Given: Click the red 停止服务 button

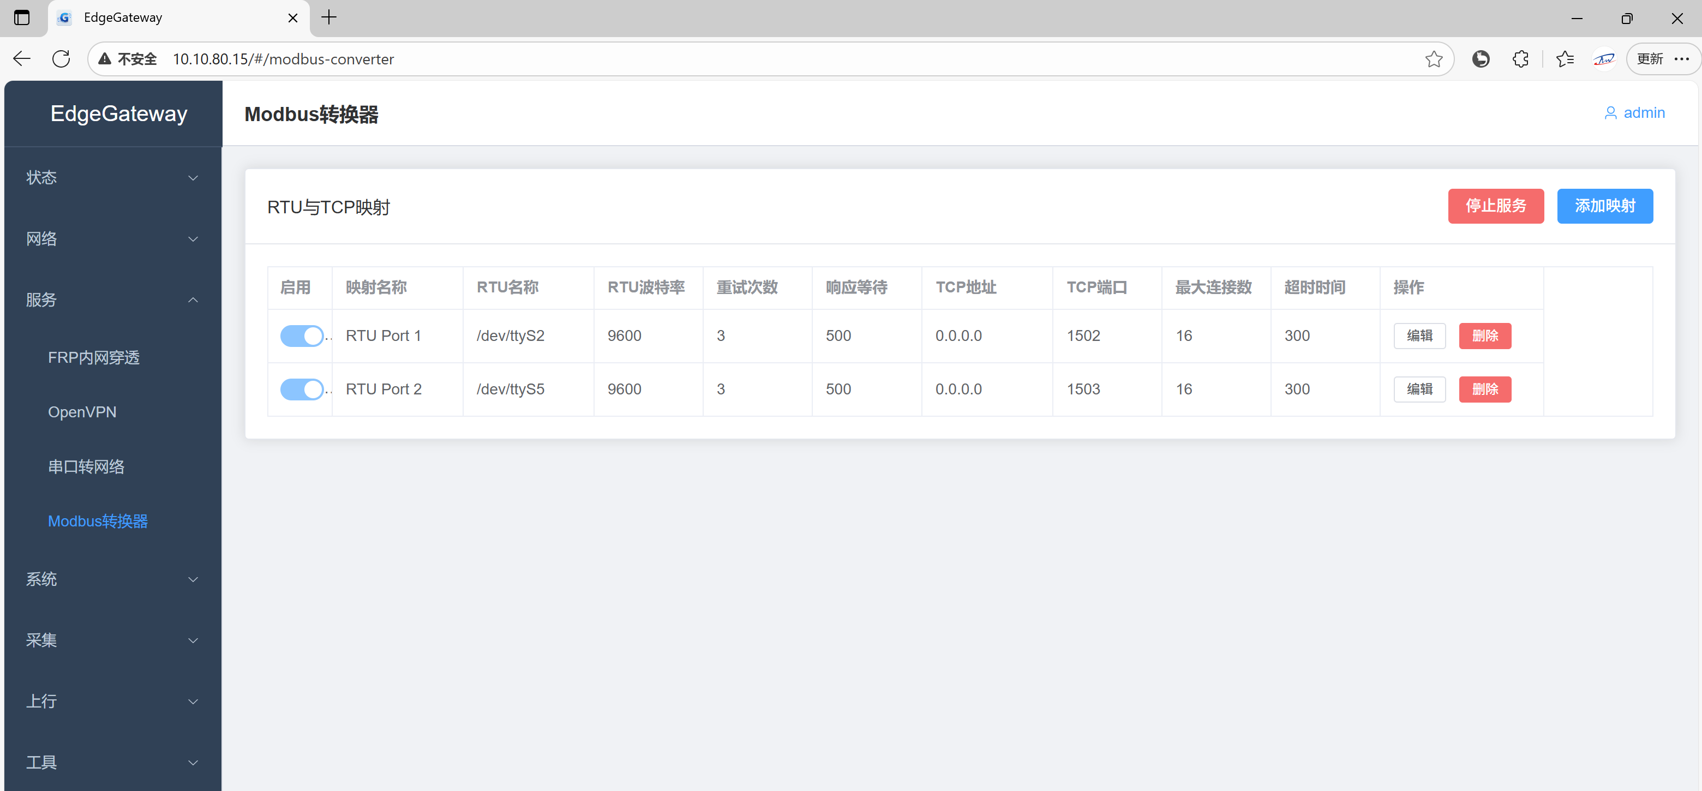Looking at the screenshot, I should pyautogui.click(x=1495, y=206).
